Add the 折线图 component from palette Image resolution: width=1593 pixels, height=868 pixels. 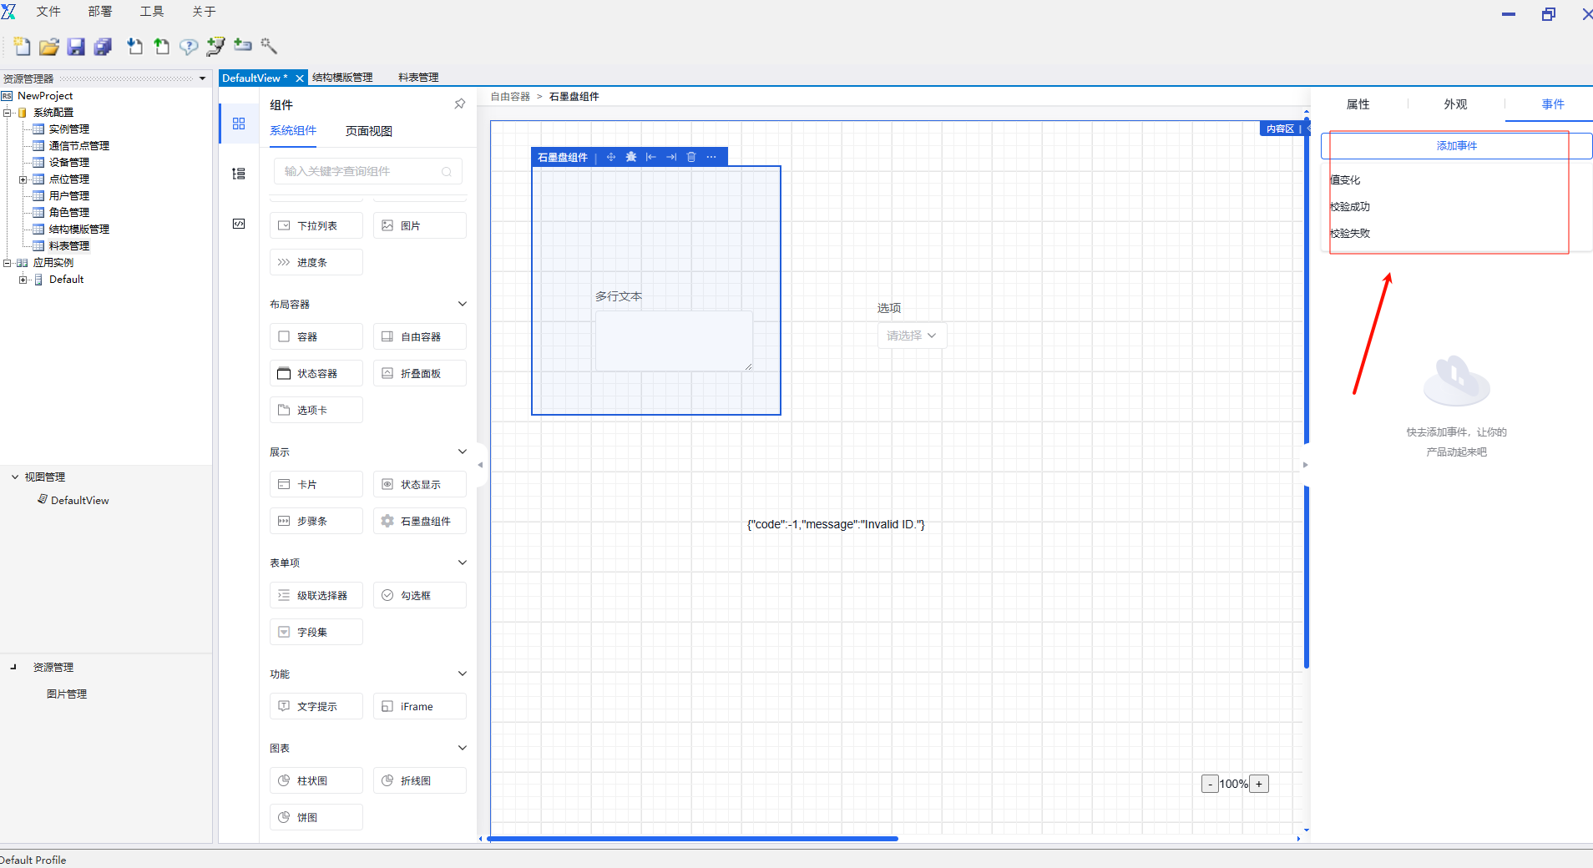419,780
